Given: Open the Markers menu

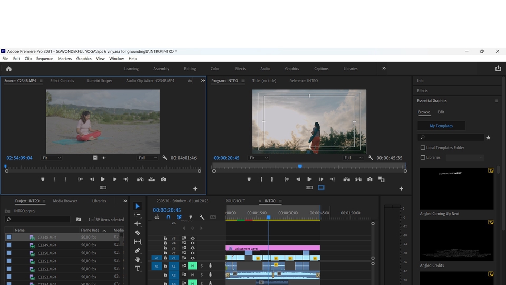Looking at the screenshot, I should coord(64,59).
